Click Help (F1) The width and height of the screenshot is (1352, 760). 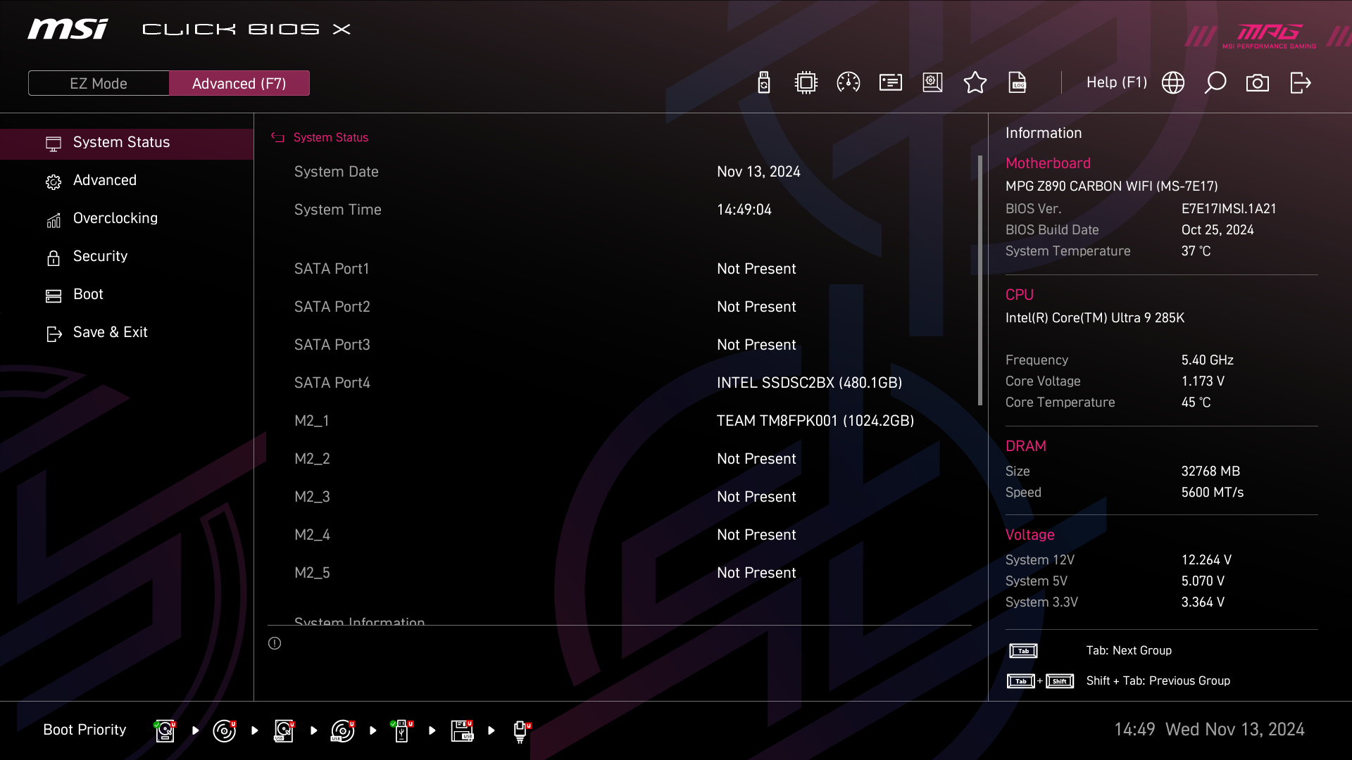1116,83
